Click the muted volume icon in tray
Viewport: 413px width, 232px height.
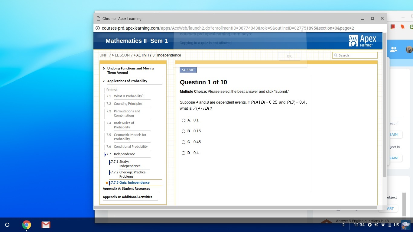click(x=376, y=225)
